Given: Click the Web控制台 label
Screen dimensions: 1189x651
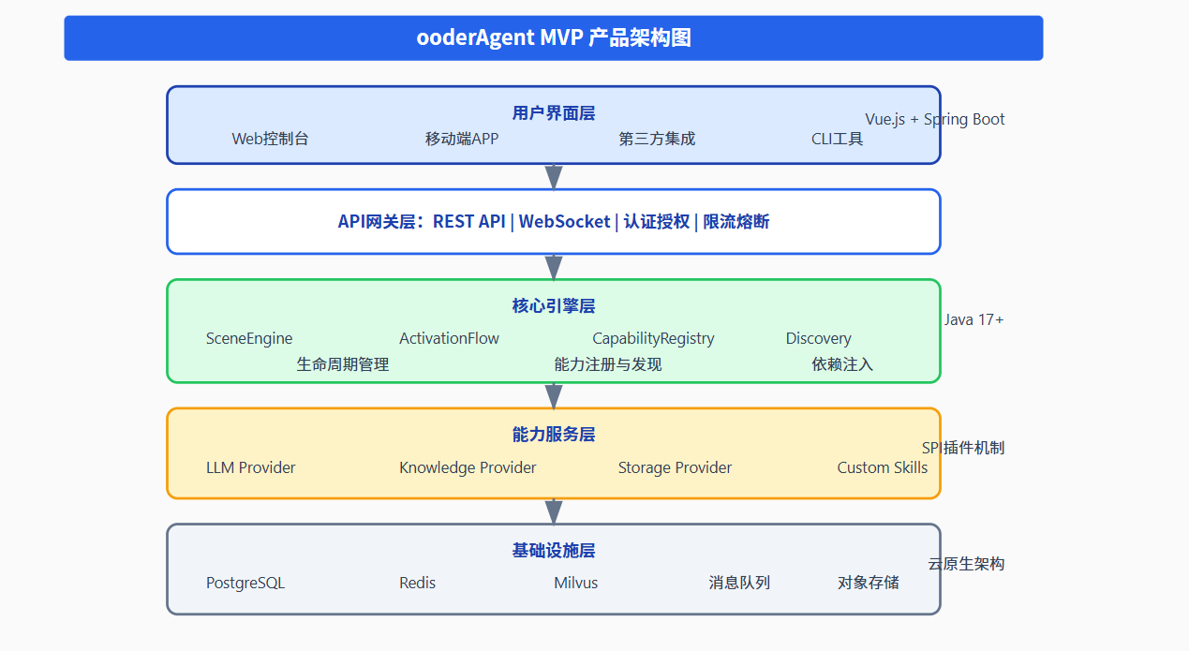Looking at the screenshot, I should pos(270,139).
